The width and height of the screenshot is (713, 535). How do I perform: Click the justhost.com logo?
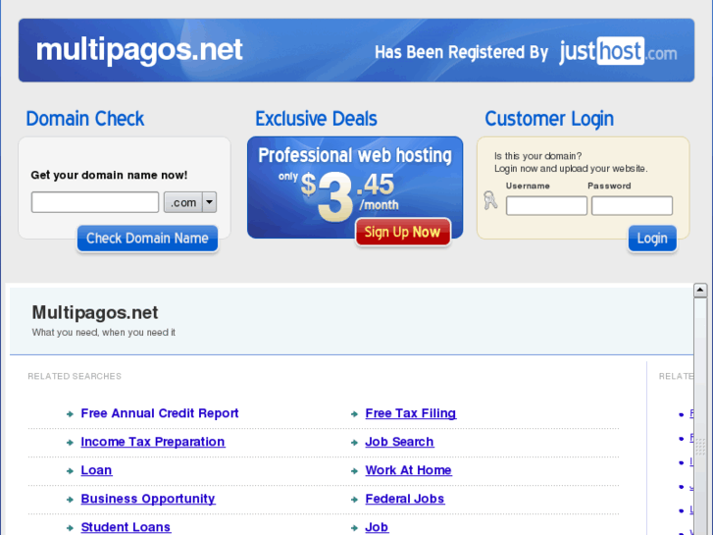618,51
